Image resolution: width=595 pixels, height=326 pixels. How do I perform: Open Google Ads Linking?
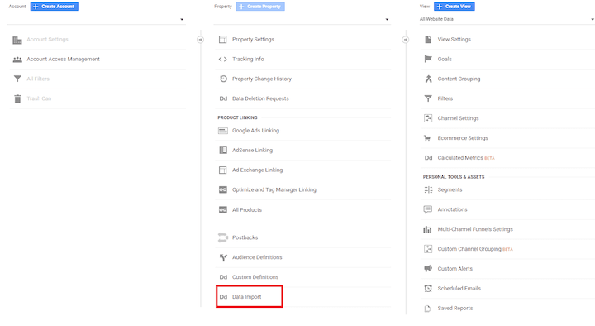point(255,131)
